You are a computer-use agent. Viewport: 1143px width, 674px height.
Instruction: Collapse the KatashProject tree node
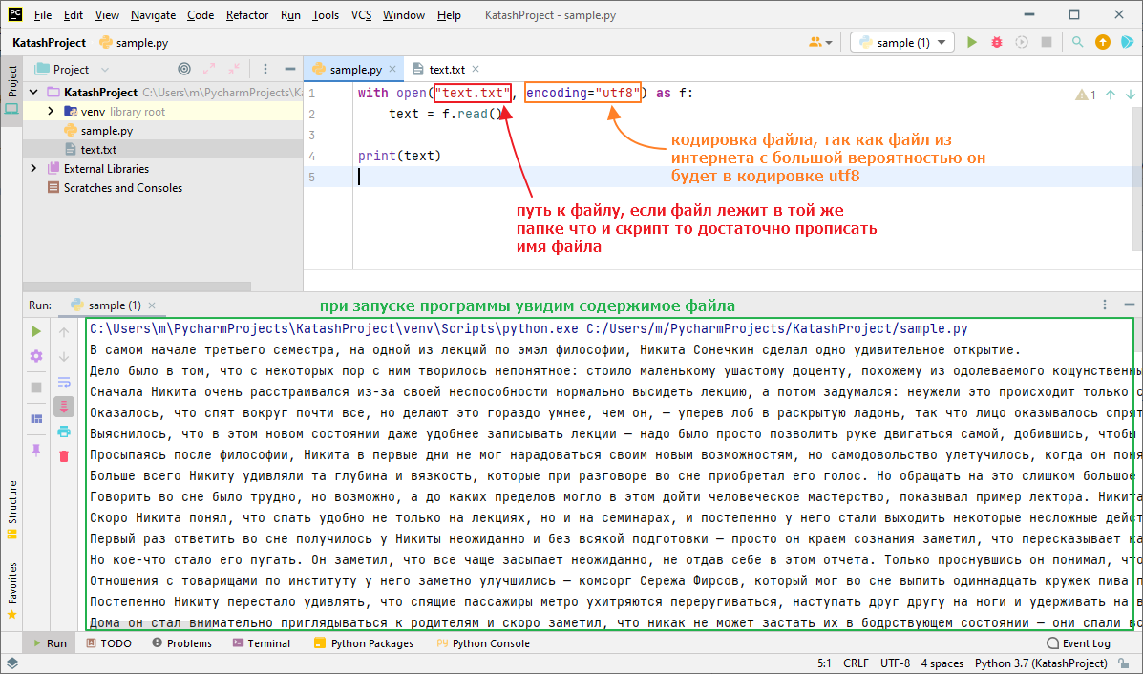pos(33,93)
